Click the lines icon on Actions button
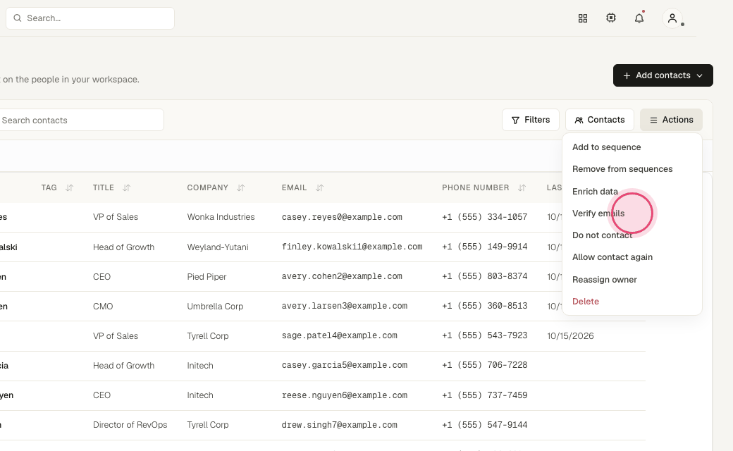 click(653, 120)
